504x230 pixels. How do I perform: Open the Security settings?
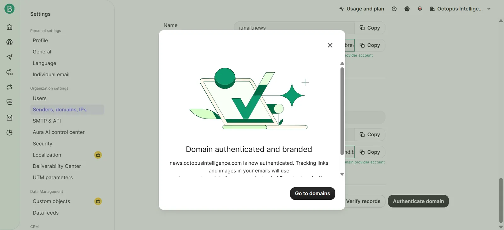(x=43, y=144)
